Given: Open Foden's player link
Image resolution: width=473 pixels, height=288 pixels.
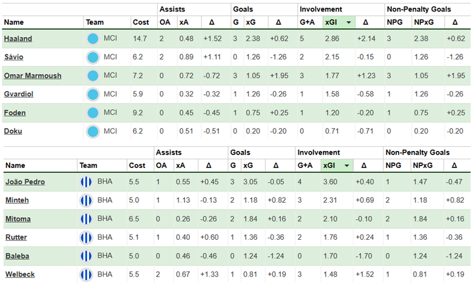Looking at the screenshot, I should [x=15, y=112].
